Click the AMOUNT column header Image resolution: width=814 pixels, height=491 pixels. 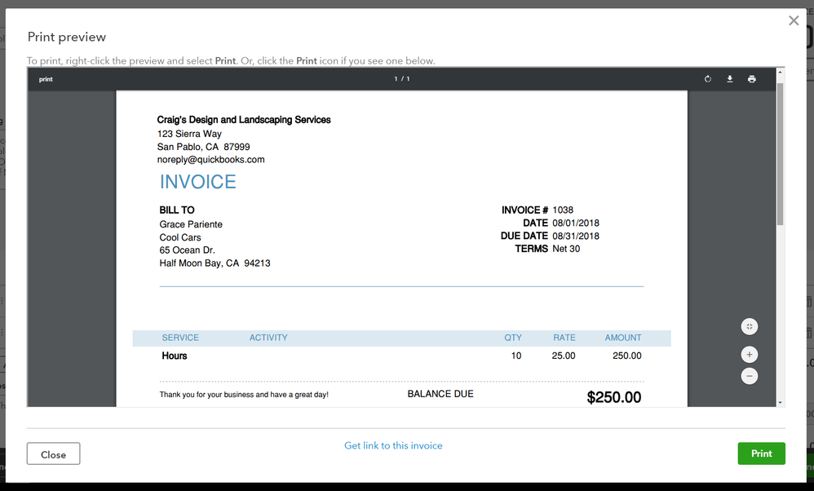[623, 338]
